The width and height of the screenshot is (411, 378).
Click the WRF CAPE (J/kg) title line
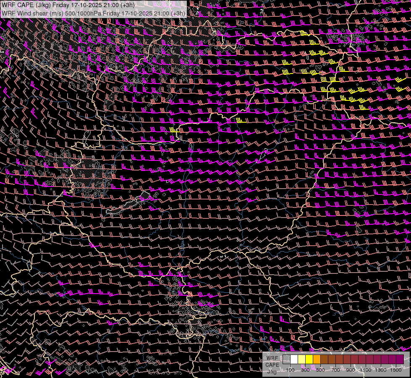point(68,5)
